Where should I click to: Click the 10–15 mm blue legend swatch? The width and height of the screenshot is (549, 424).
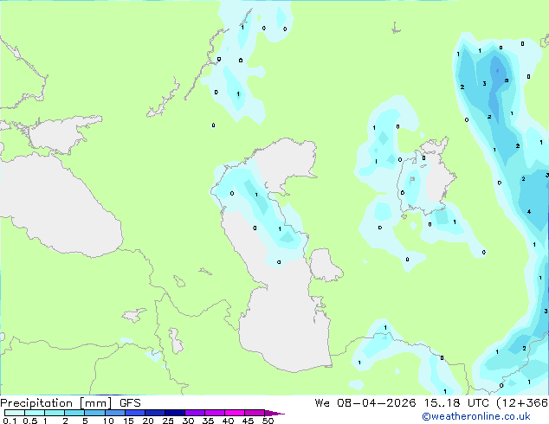(114, 413)
